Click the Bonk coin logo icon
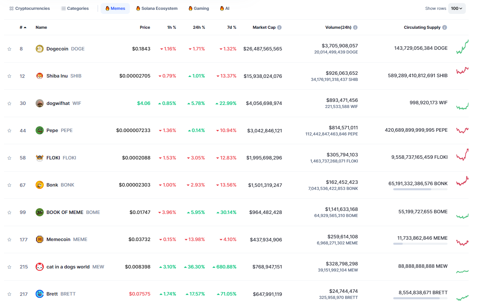Viewport: 477px width, 304px height. pos(40,185)
